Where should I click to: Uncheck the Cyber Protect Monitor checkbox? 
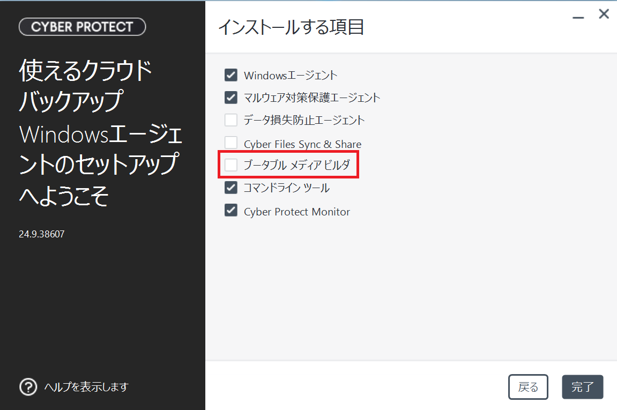tap(231, 211)
